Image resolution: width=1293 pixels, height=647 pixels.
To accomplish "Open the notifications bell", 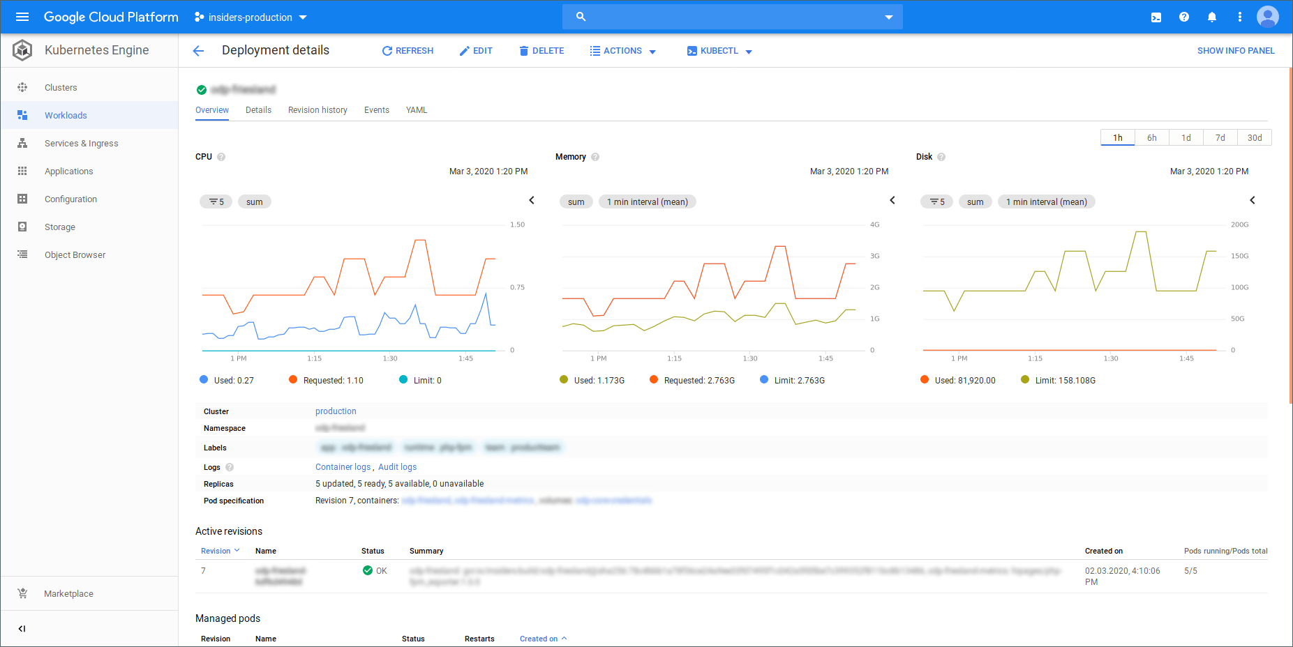I will (1212, 17).
